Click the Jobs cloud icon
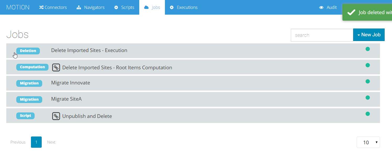This screenshot has height=154, width=392. pos(147,7)
